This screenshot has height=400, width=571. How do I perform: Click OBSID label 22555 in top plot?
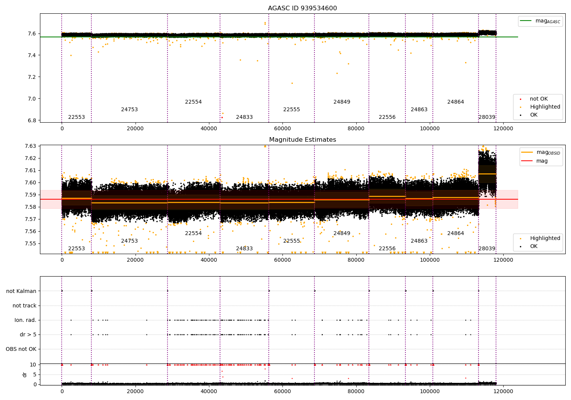coord(292,110)
